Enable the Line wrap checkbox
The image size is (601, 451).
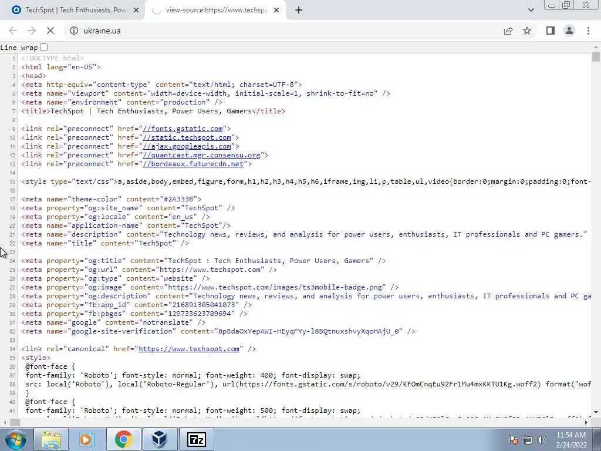(x=43, y=47)
